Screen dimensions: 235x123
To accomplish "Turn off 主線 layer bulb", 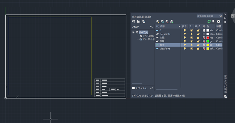I will [x=185, y=38].
